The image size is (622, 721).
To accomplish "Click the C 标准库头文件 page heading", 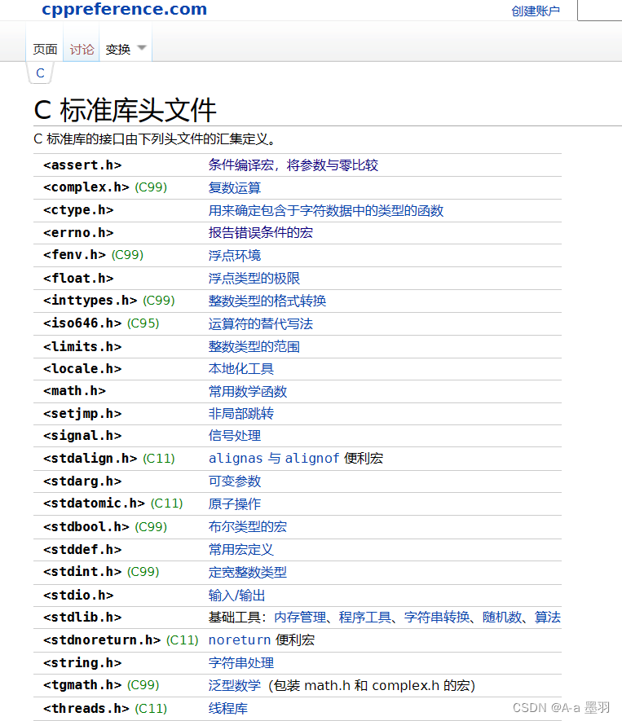I will tap(126, 110).
